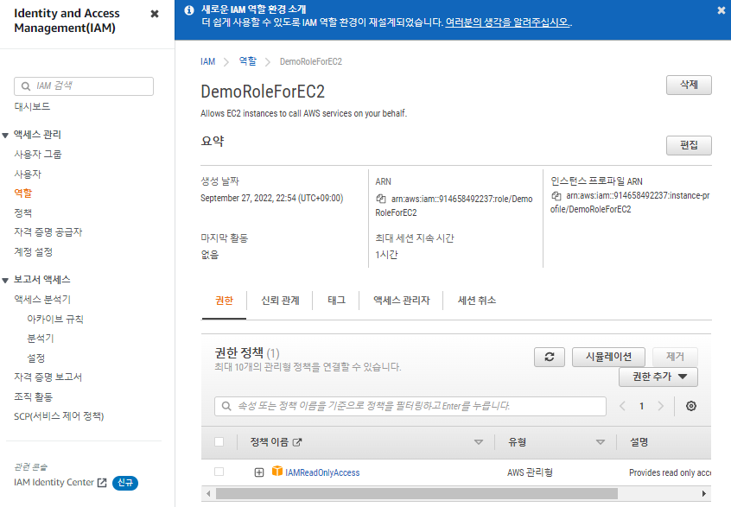
Task: Open the 권한 추가 dropdown
Action: coord(658,377)
